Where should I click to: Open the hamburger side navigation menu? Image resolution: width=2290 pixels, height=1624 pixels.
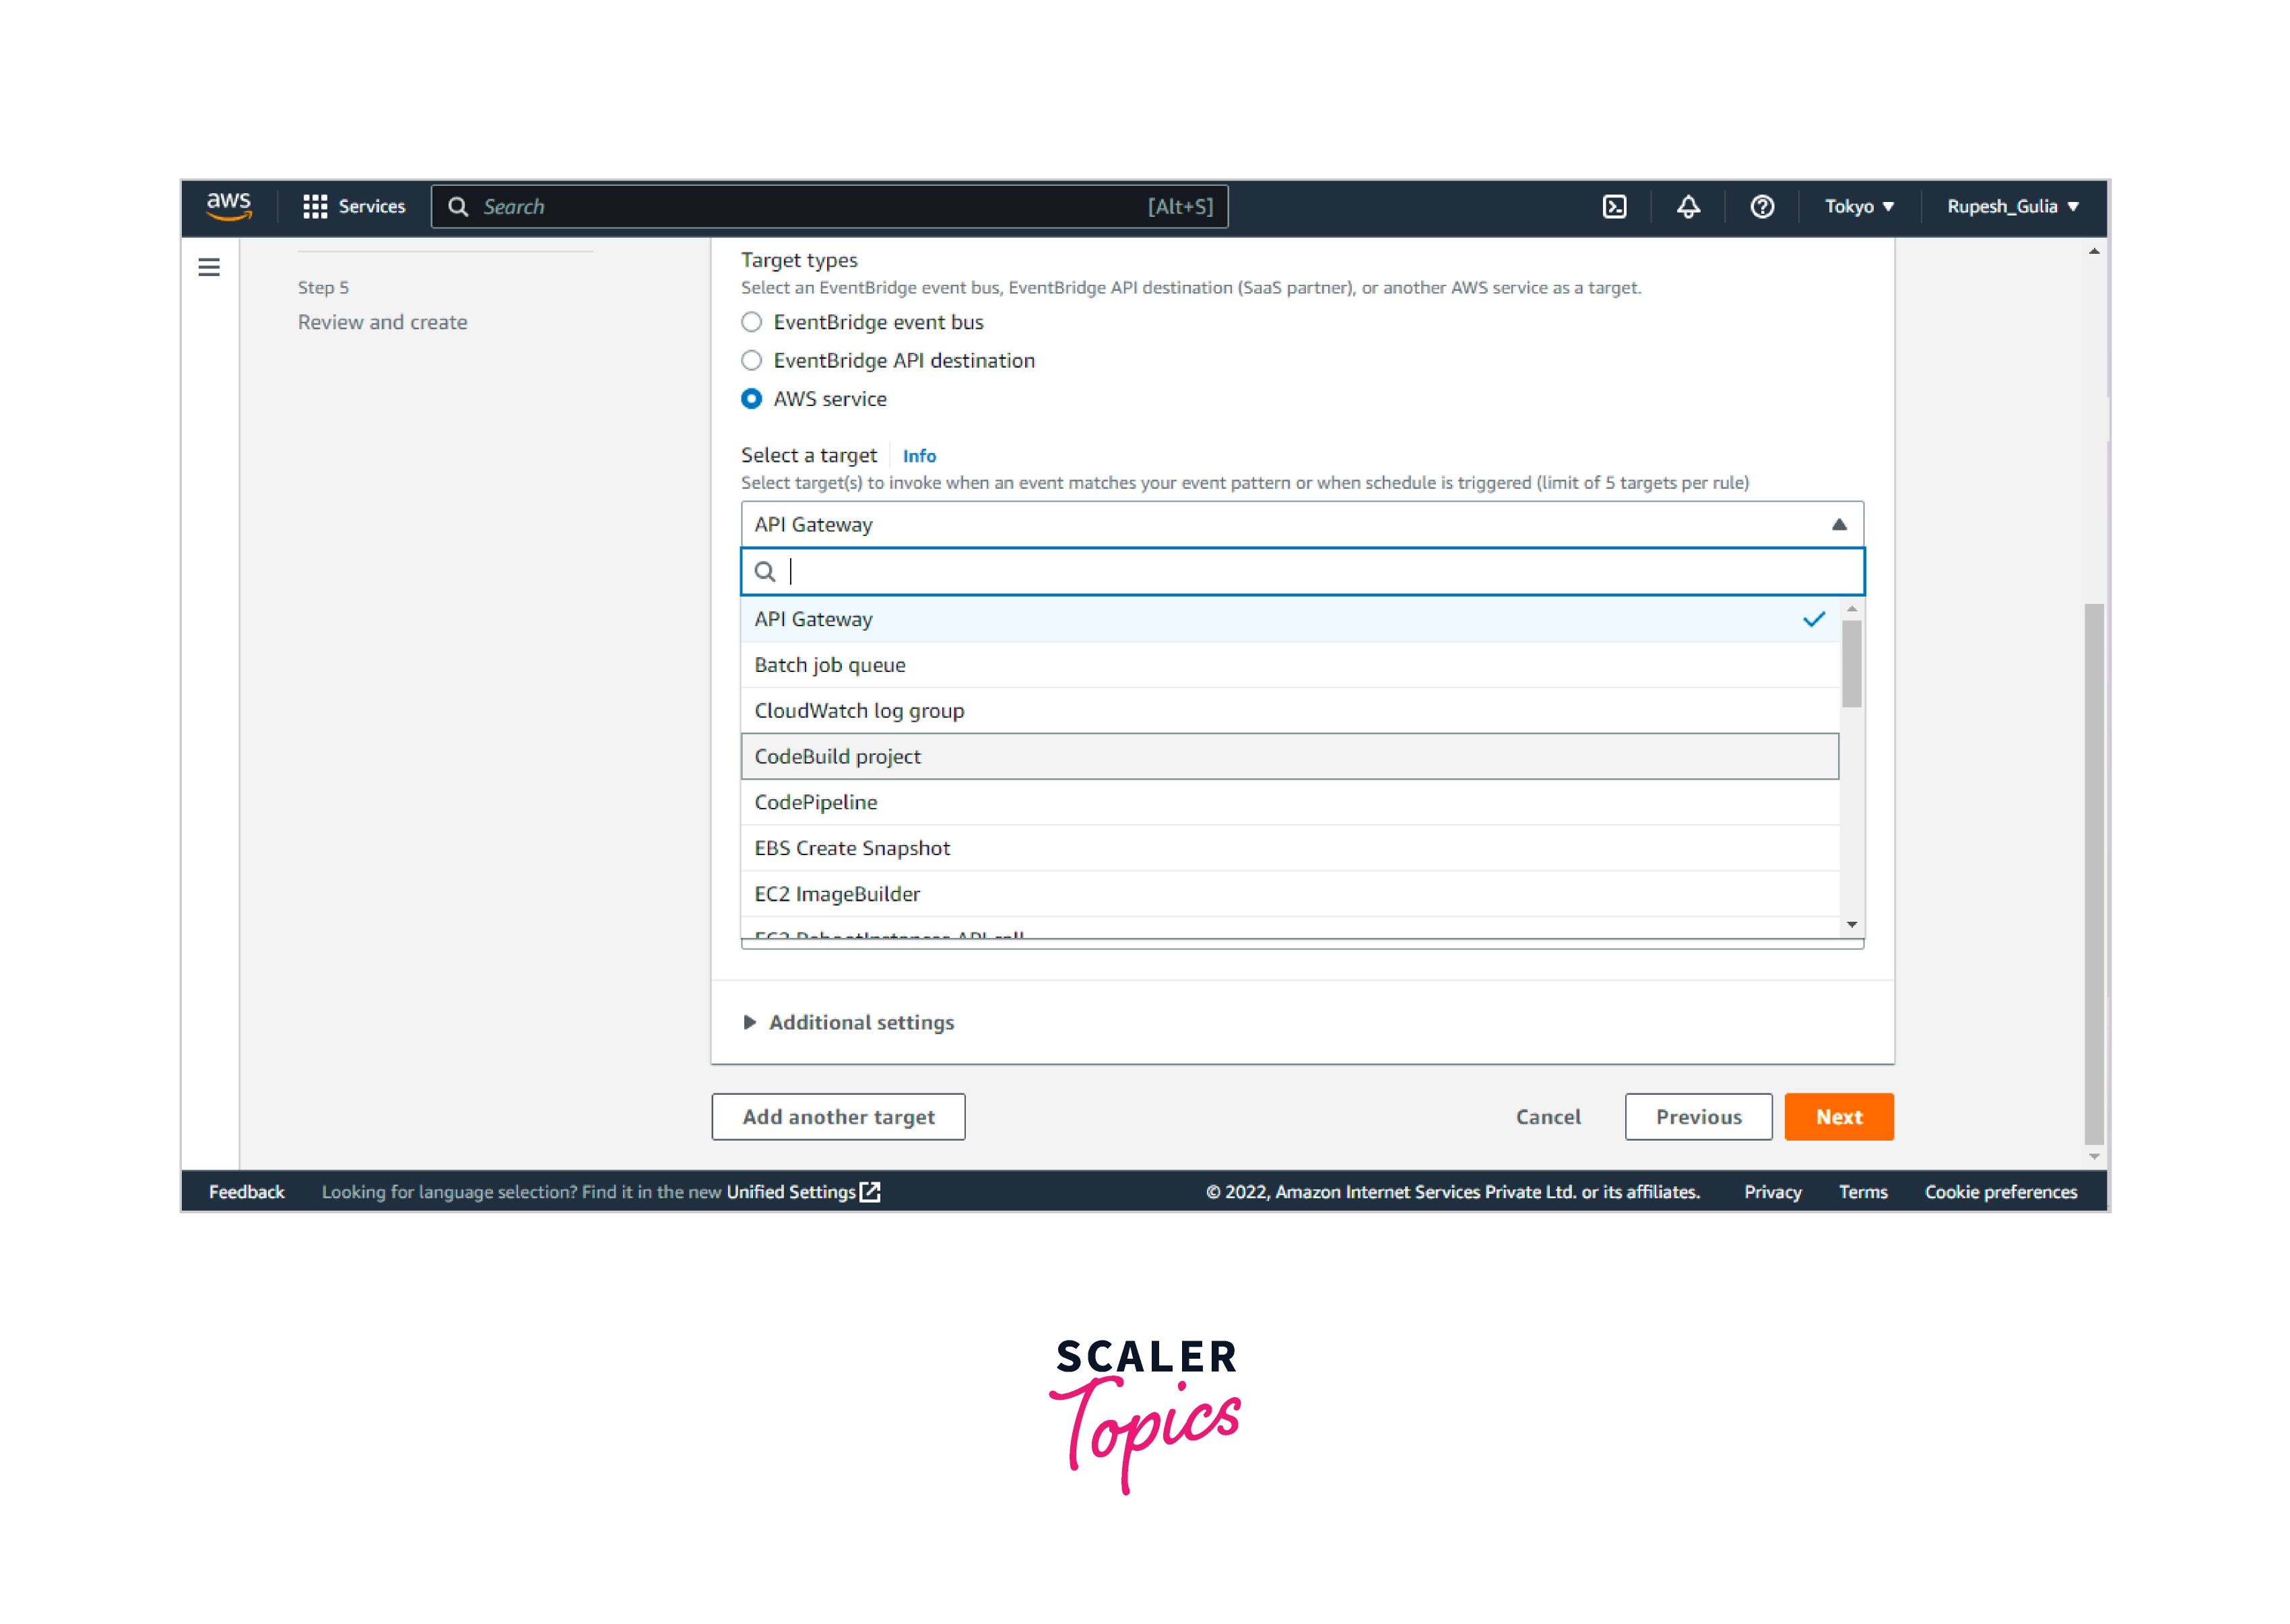coord(209,267)
